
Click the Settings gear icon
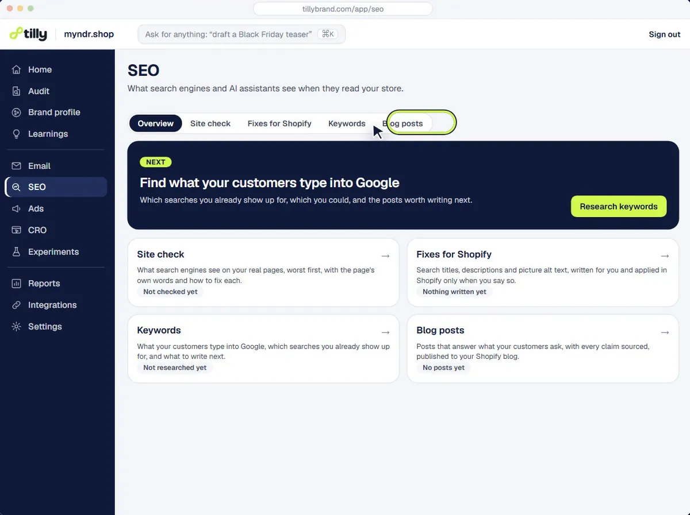click(x=17, y=327)
